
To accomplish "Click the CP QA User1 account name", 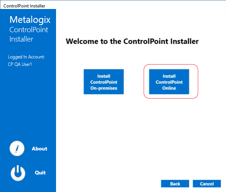I will click(x=20, y=64).
